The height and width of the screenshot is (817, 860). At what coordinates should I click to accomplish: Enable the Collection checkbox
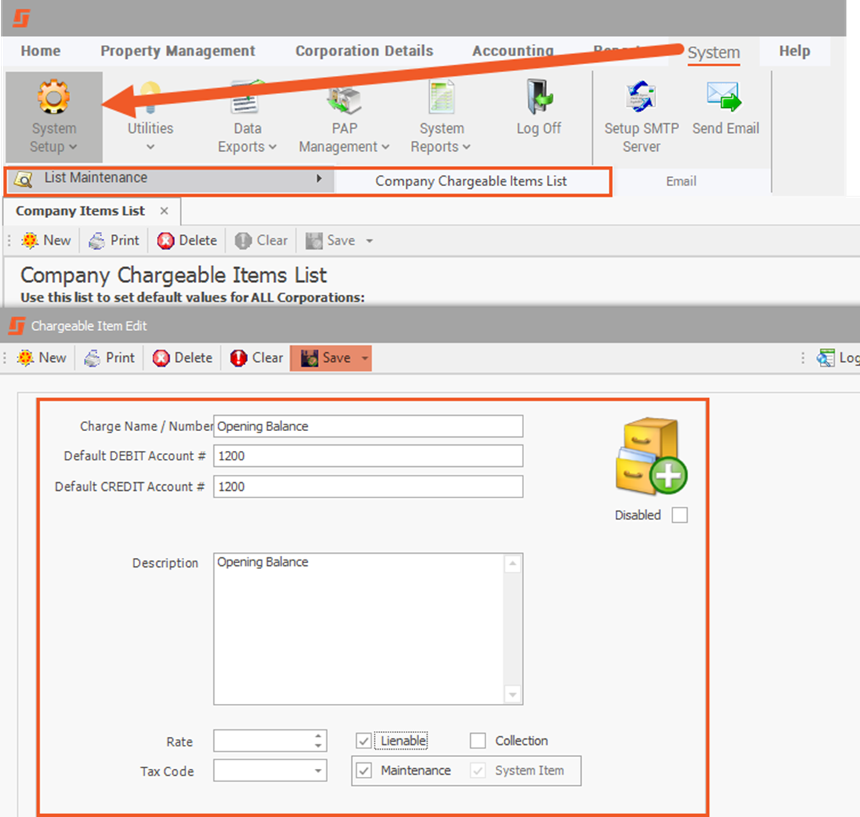coord(478,741)
